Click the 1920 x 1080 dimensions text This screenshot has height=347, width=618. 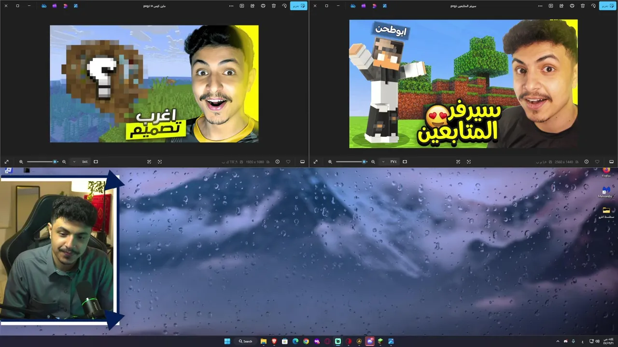pos(254,162)
